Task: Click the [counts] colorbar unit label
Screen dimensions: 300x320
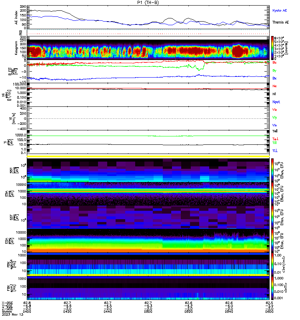Action: 286,48
